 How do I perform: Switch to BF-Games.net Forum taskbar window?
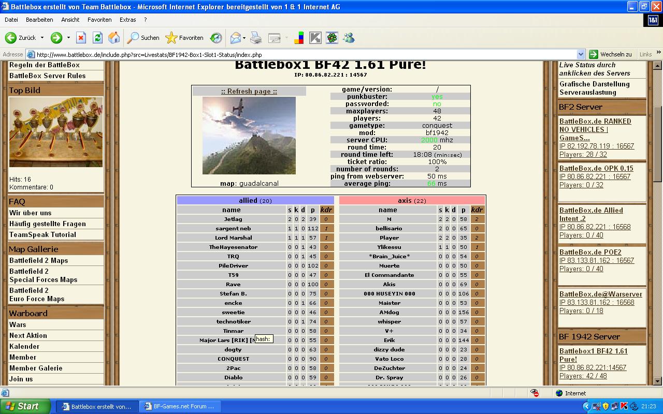[x=179, y=406]
